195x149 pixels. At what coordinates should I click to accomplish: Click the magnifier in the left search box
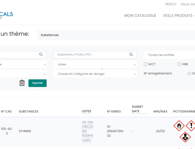pos(41,54)
